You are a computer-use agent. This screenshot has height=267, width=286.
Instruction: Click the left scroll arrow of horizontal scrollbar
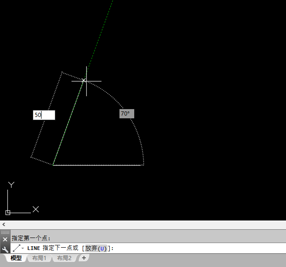point(4,224)
